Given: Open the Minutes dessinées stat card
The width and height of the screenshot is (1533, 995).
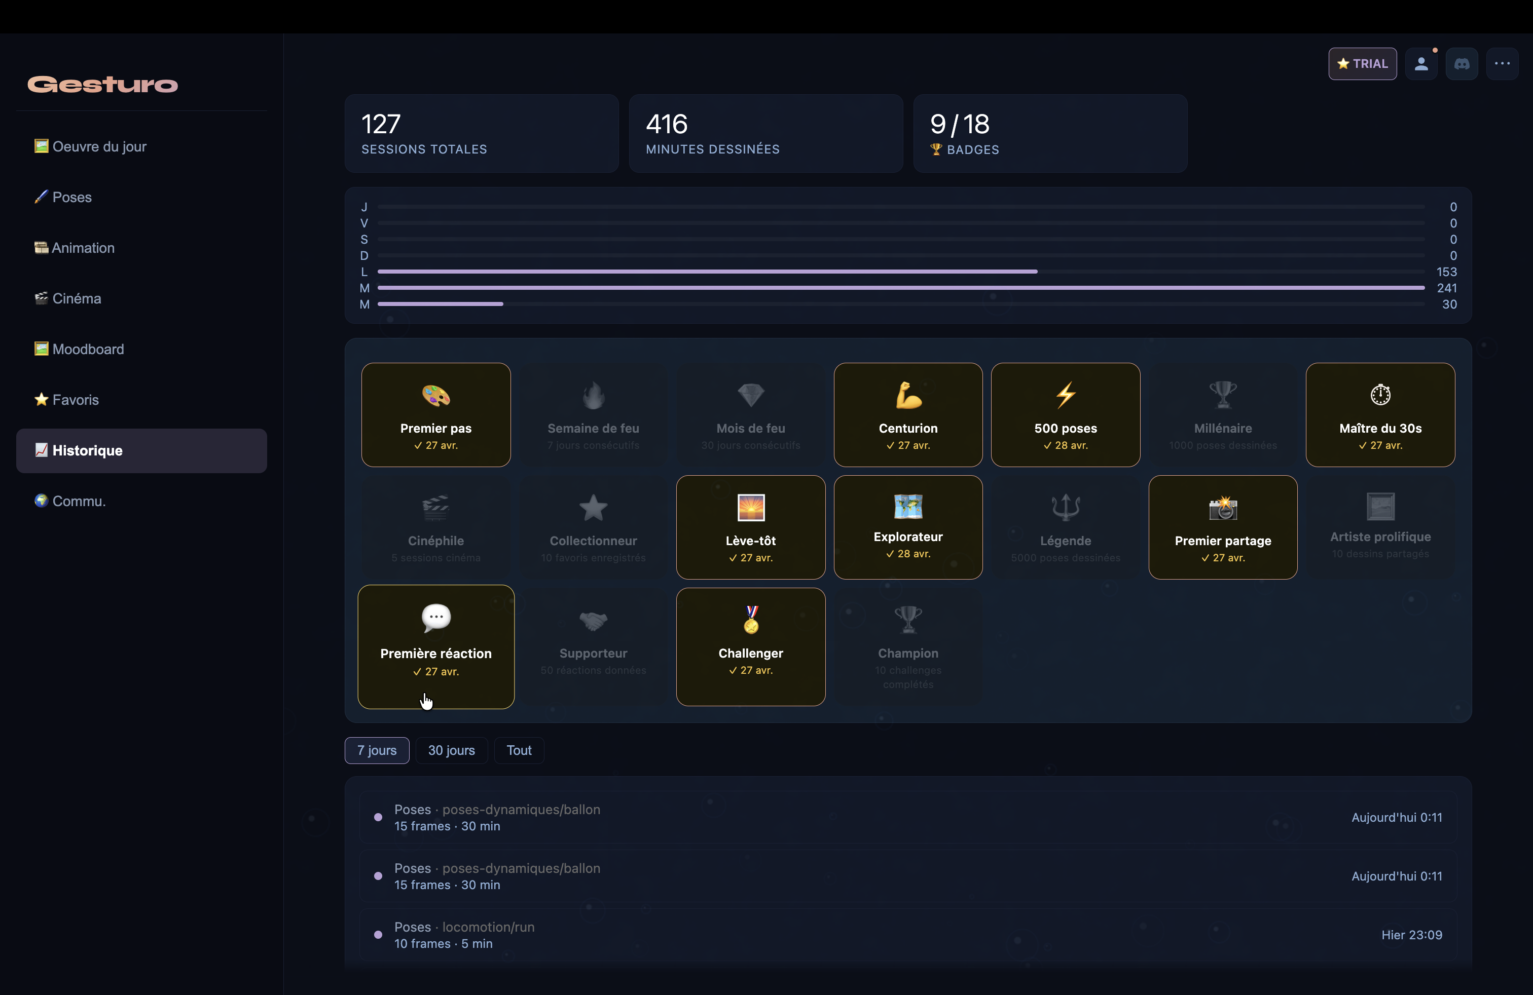Looking at the screenshot, I should click(766, 133).
